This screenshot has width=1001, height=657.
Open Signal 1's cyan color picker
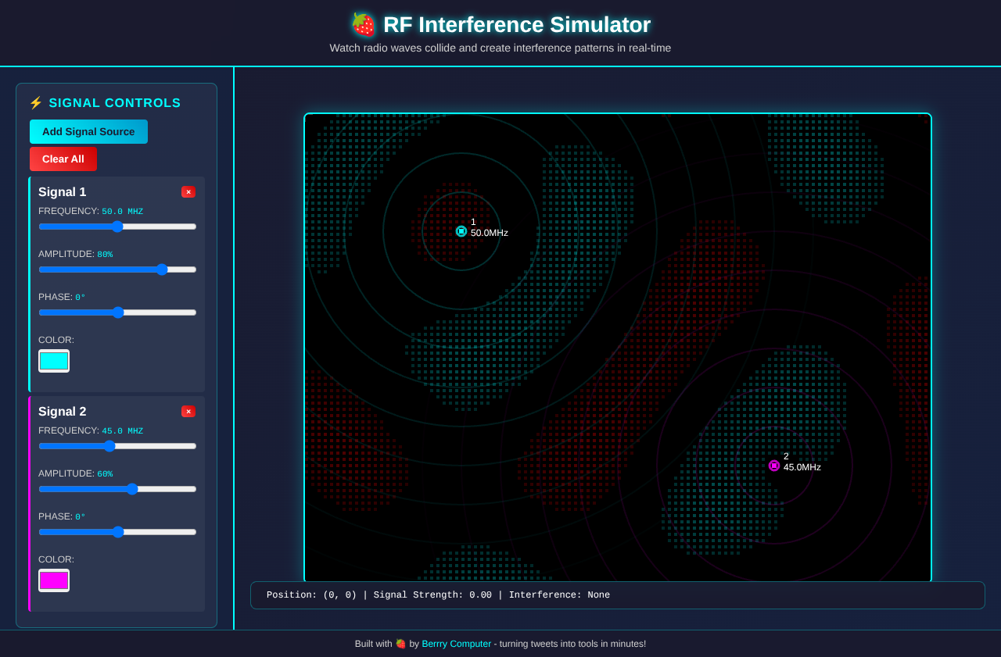tap(54, 360)
